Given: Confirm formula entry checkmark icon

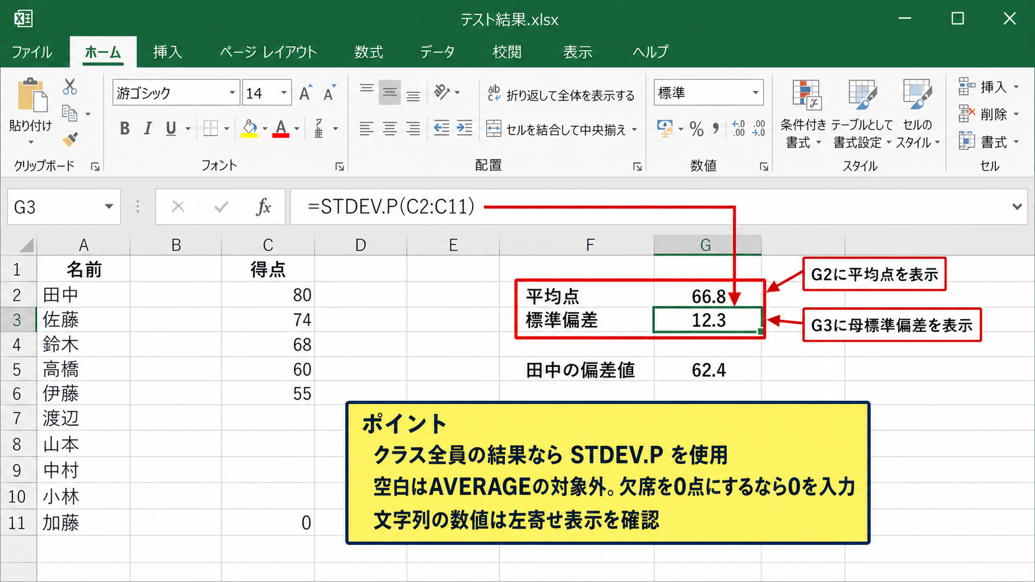Looking at the screenshot, I should [x=221, y=207].
